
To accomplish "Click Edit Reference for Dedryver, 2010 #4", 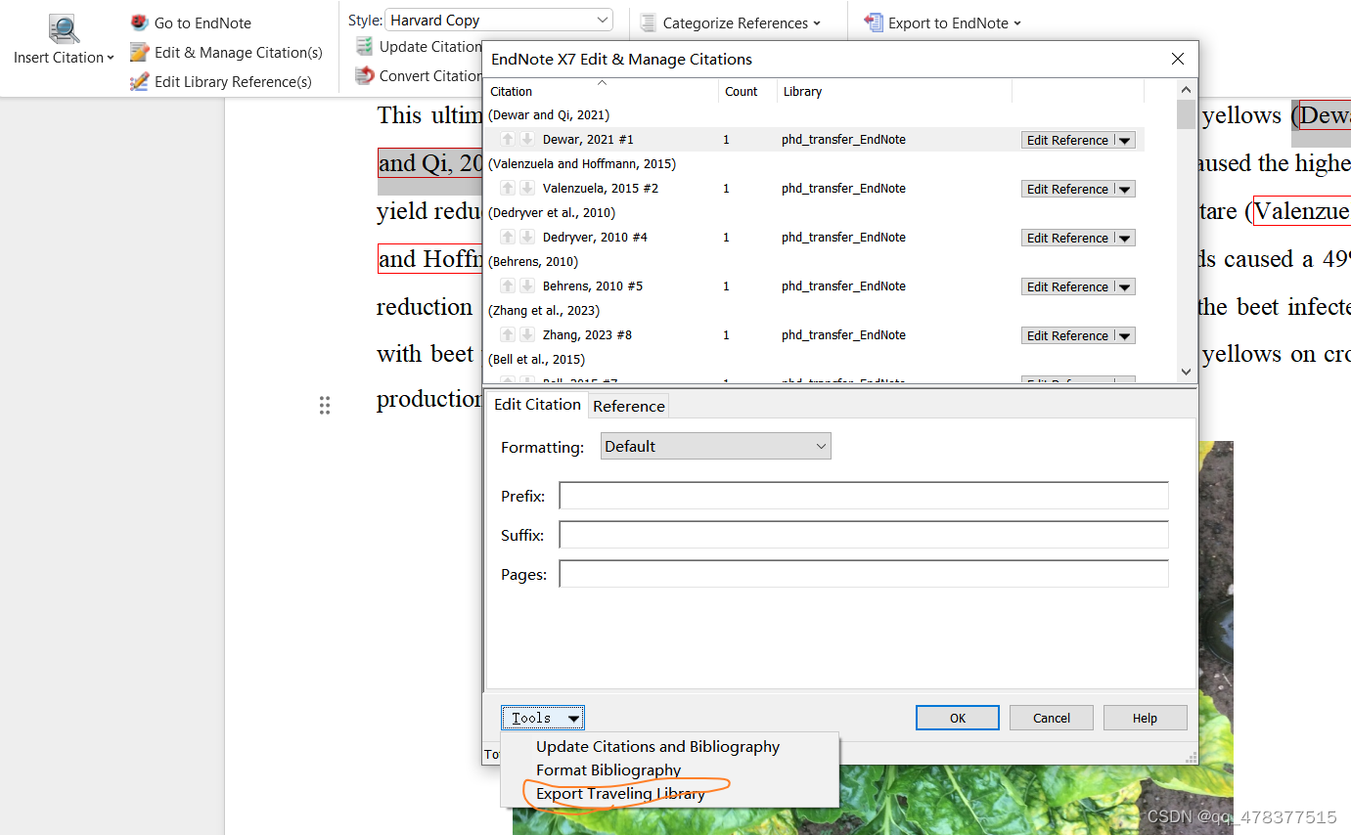I will [1068, 238].
